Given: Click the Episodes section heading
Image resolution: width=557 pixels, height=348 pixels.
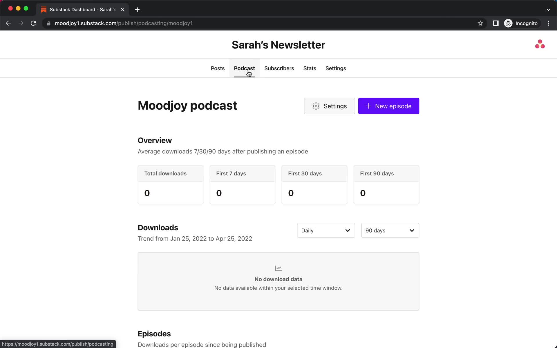Looking at the screenshot, I should point(154,334).
